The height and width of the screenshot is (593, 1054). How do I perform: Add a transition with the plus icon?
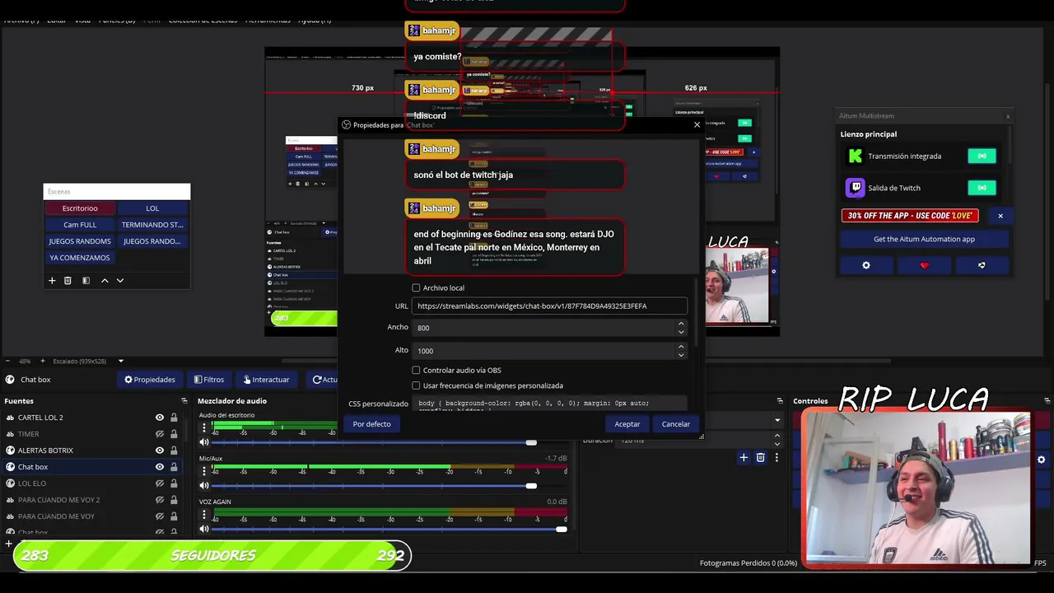744,457
